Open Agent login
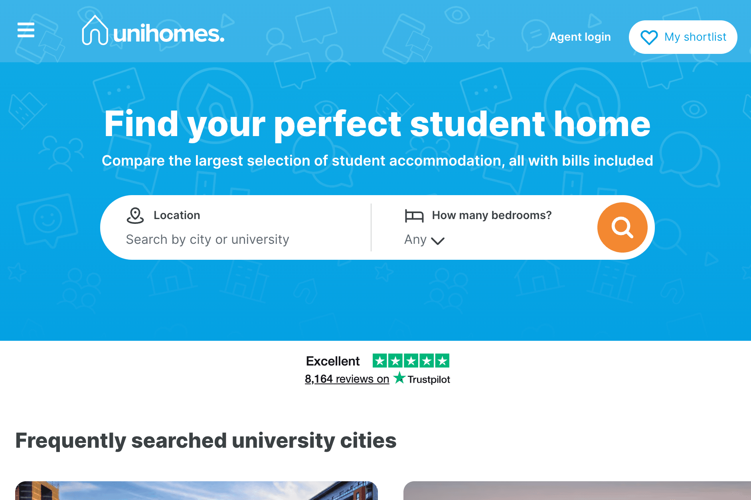The height and width of the screenshot is (500, 751). (580, 37)
